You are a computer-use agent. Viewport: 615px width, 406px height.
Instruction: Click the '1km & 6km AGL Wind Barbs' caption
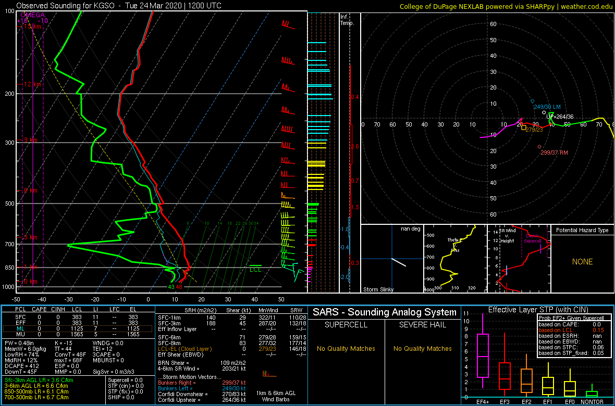pos(276,396)
